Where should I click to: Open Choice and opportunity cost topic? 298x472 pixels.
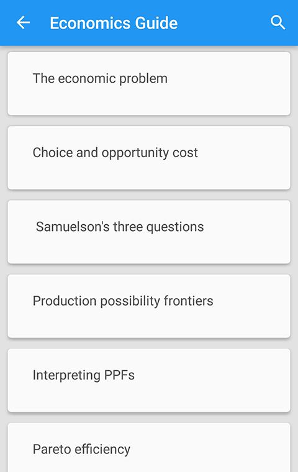149,158
